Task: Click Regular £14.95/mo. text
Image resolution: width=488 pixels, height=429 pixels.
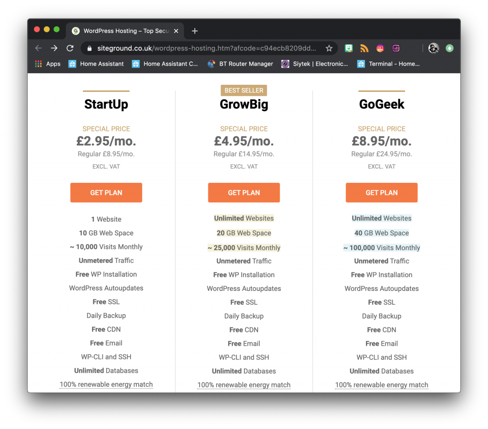Action: click(244, 154)
